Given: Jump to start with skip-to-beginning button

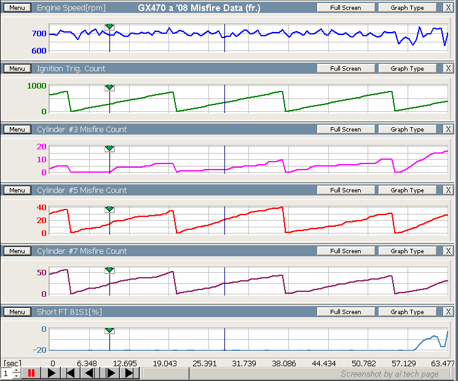Looking at the screenshot, I should click(71, 373).
